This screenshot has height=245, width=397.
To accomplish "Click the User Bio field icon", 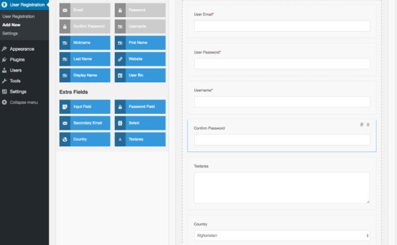I will [120, 76].
